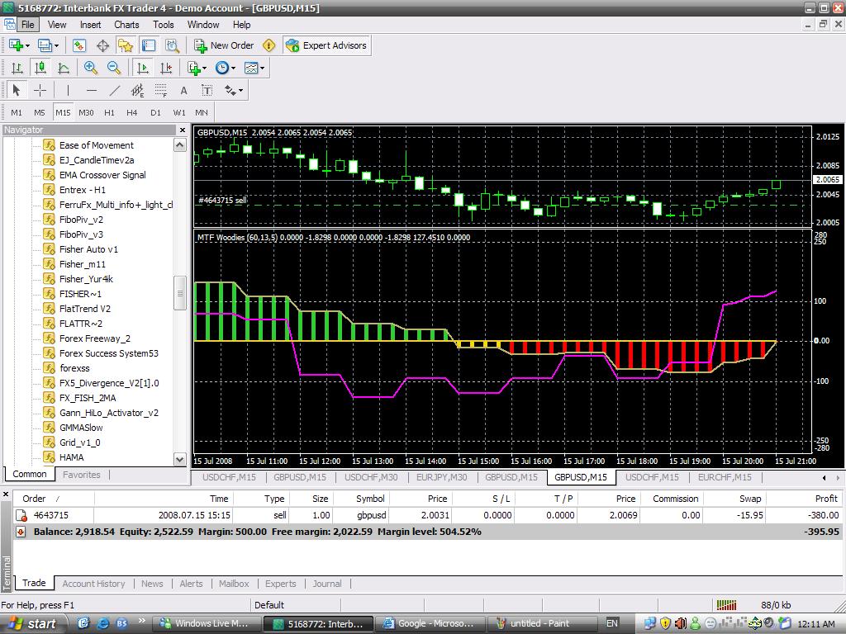Draw a Trendline
This screenshot has height=634, width=846.
click(x=114, y=90)
